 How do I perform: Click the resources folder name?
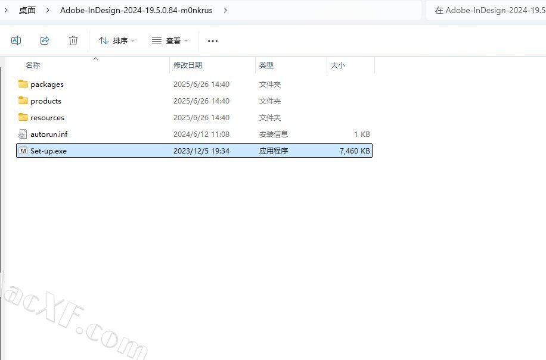tap(47, 117)
